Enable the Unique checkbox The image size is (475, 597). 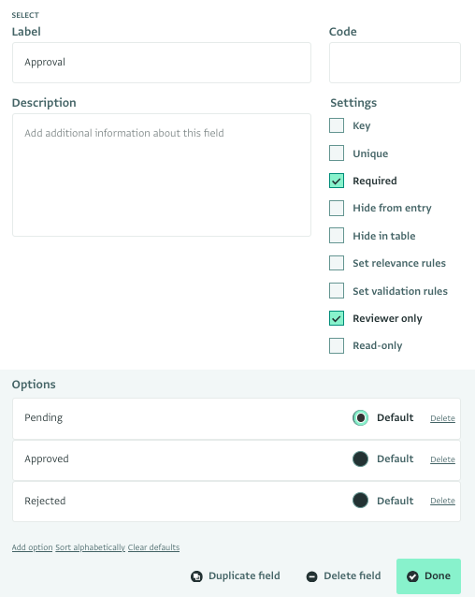coord(337,153)
